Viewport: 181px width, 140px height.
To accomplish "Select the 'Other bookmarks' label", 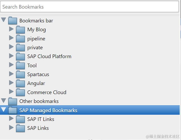I will [x=39, y=101].
